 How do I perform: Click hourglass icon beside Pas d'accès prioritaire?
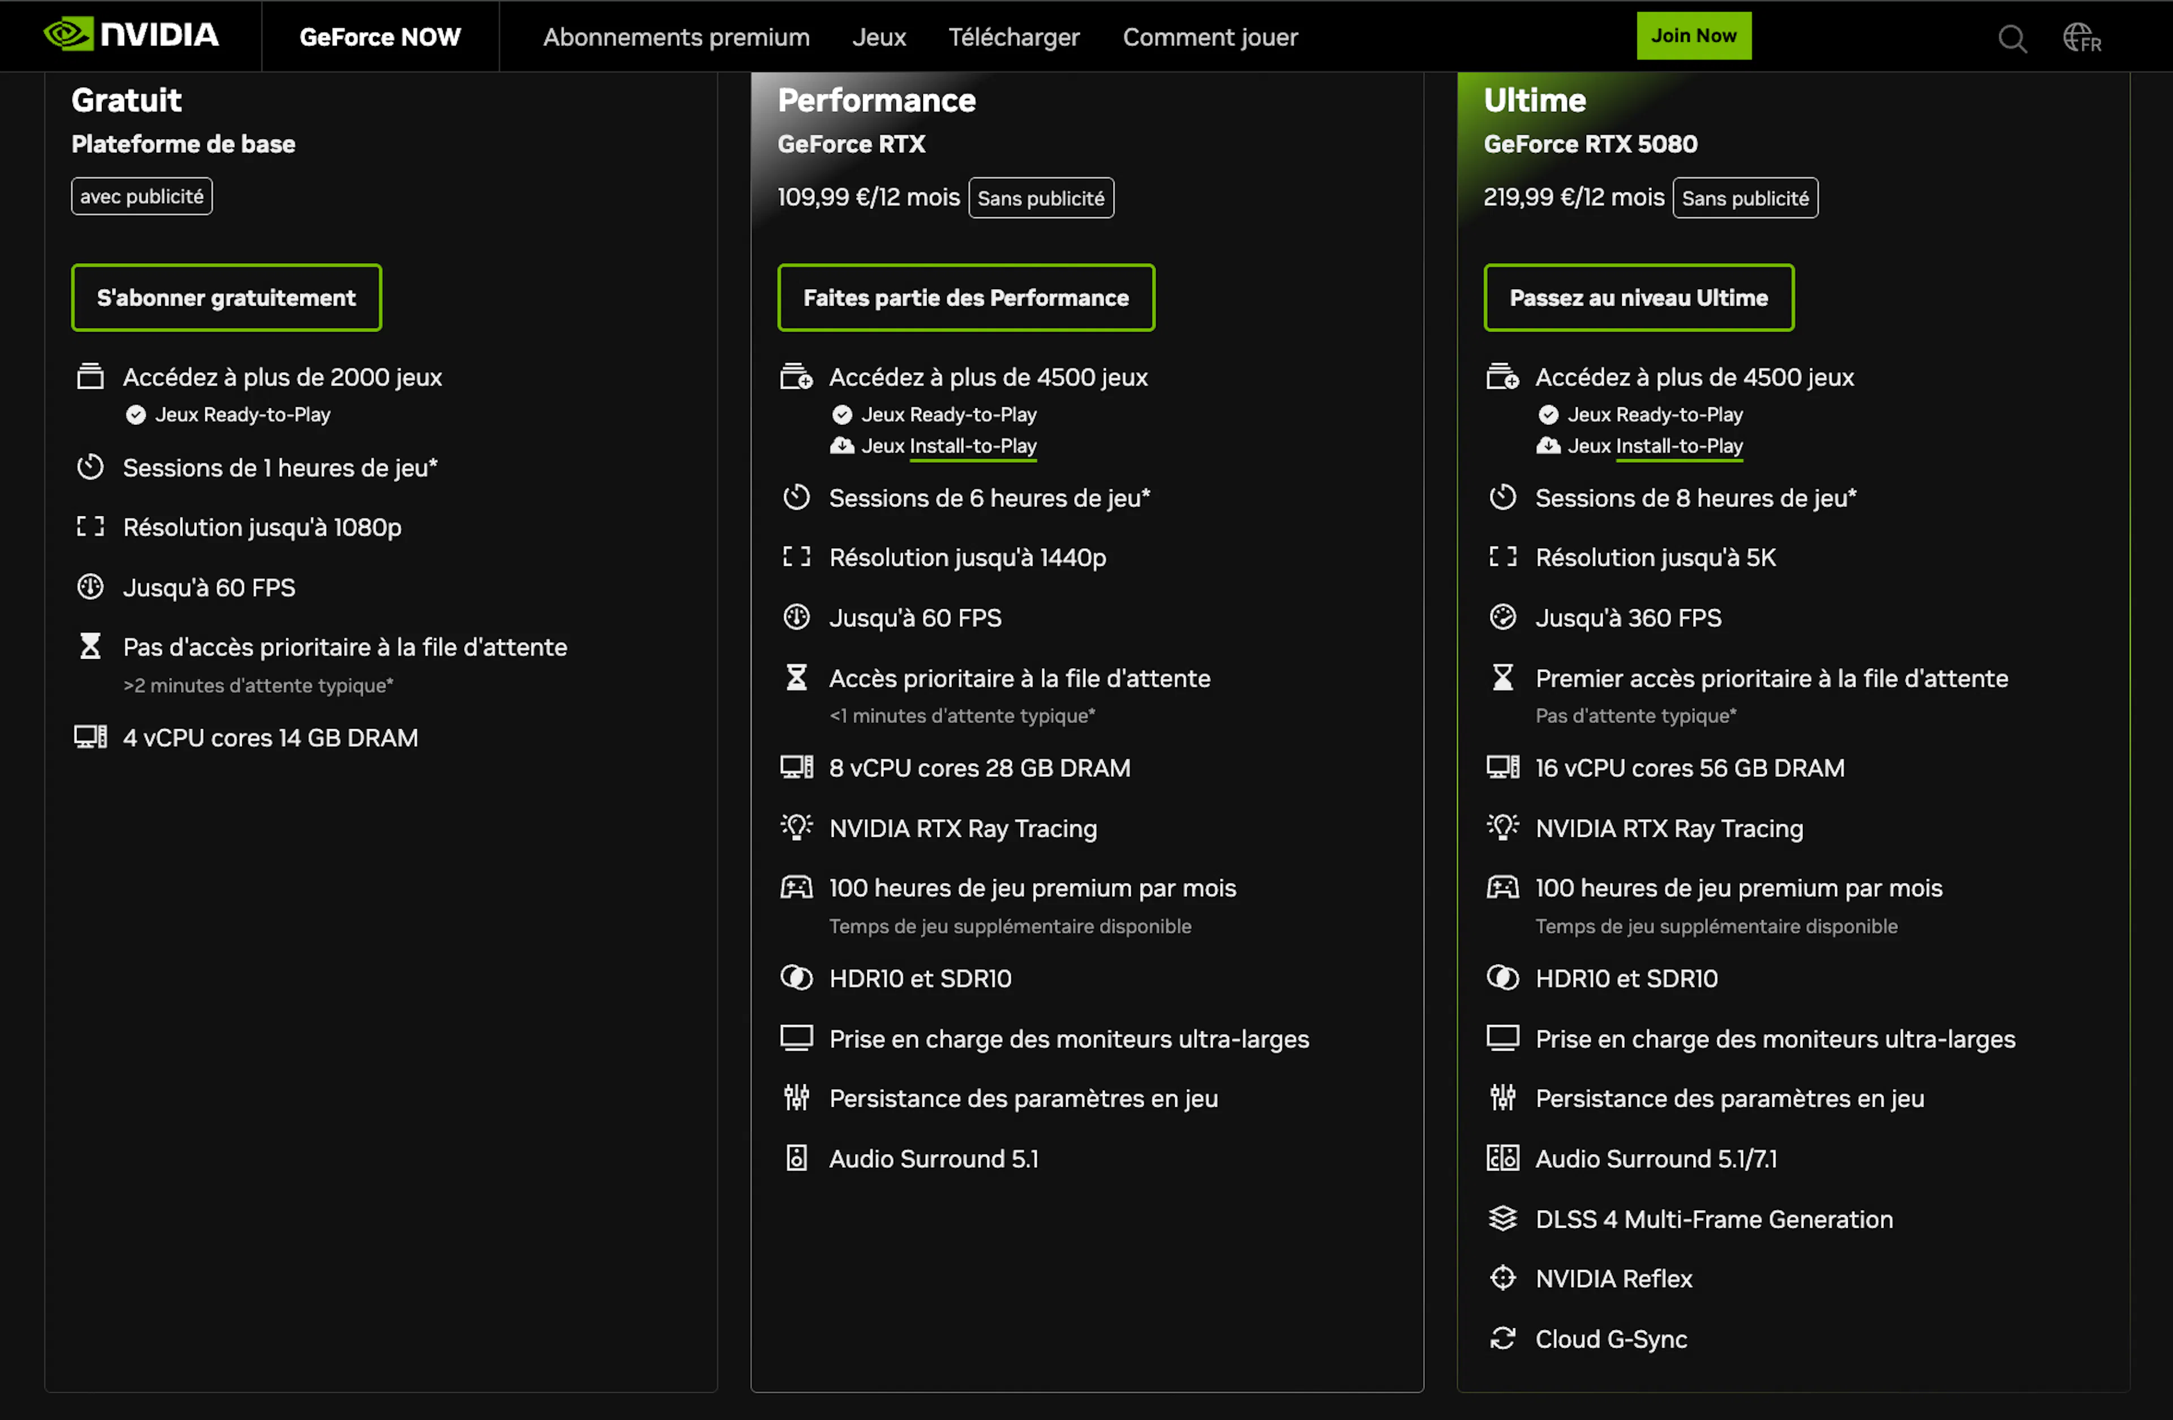tap(91, 646)
